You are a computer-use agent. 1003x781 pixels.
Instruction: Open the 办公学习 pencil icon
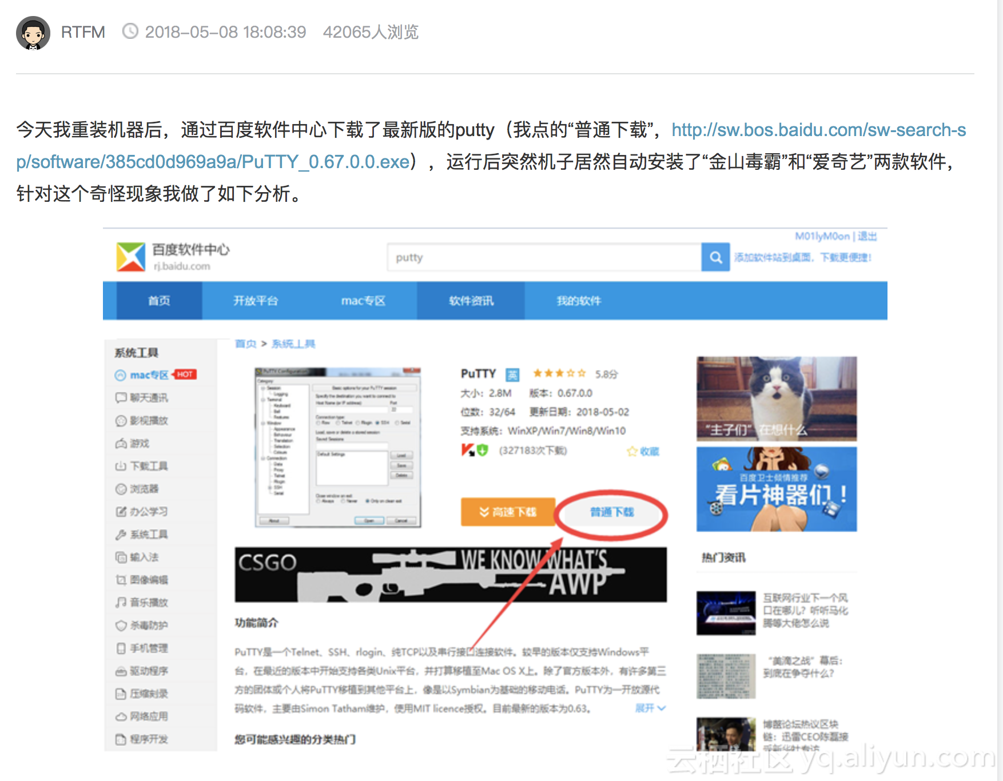(x=121, y=512)
